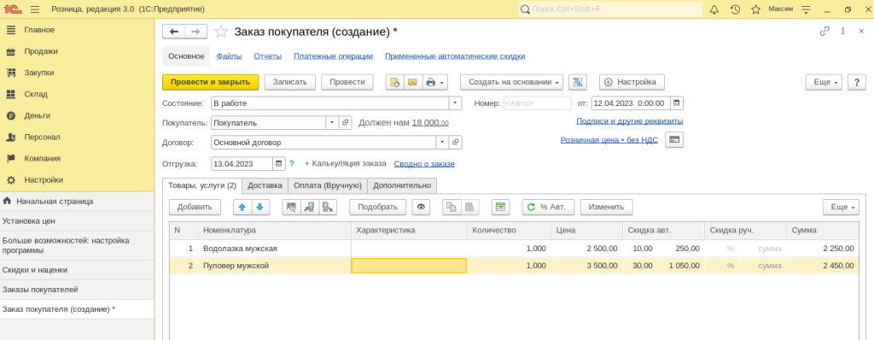874x340 pixels.
Task: Open Склад section in sidebar
Action: [36, 94]
